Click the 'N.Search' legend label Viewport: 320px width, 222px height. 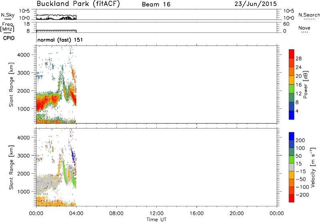click(309, 15)
